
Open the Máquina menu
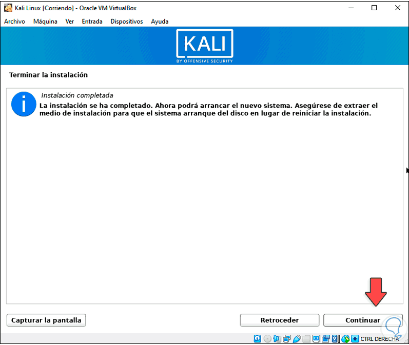coord(45,22)
